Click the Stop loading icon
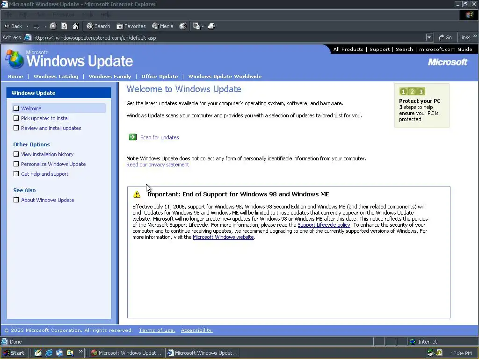The height and width of the screenshot is (359, 479). (53, 26)
